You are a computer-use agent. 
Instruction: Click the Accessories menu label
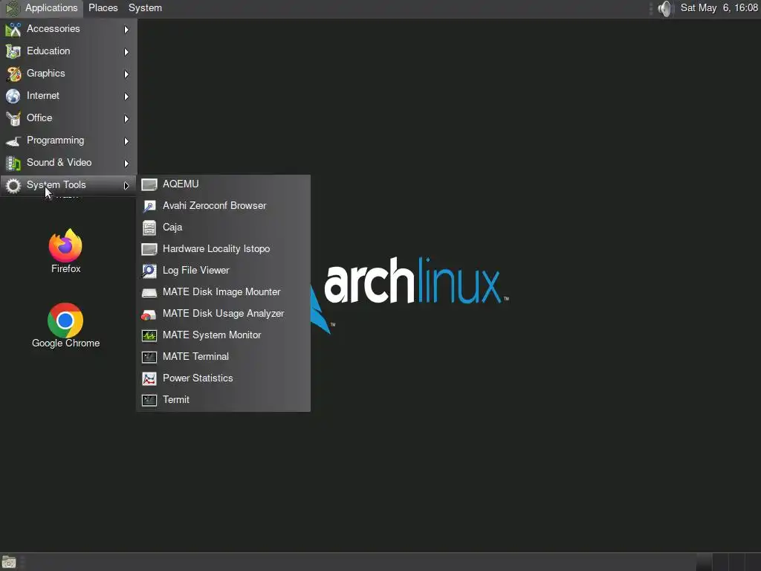(53, 29)
